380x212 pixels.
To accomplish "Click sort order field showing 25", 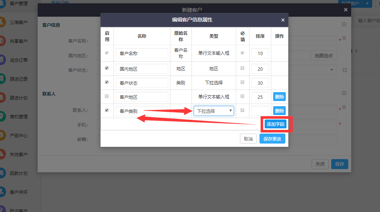I will point(260,97).
